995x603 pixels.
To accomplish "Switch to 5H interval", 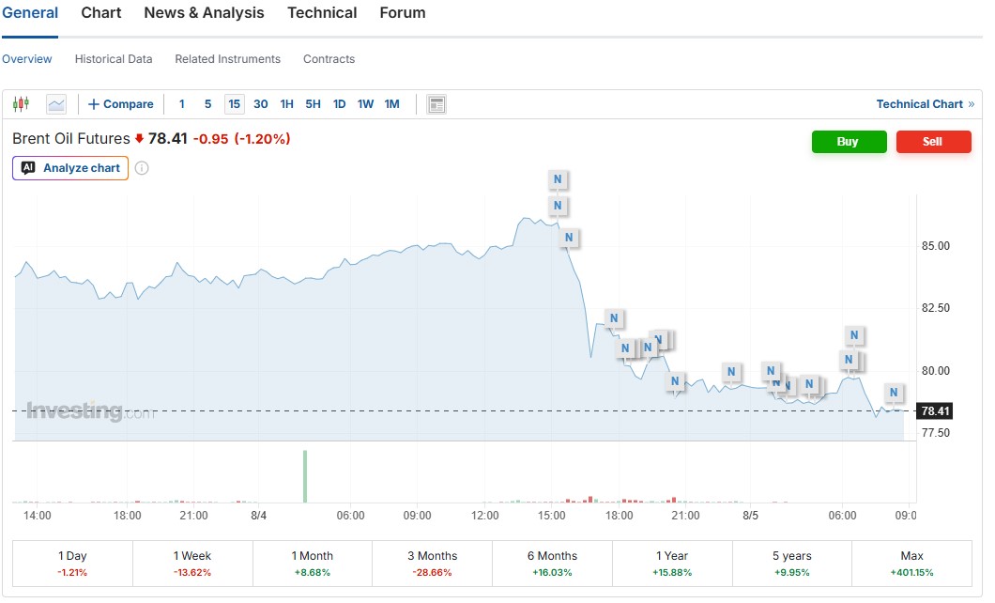I will pyautogui.click(x=313, y=104).
